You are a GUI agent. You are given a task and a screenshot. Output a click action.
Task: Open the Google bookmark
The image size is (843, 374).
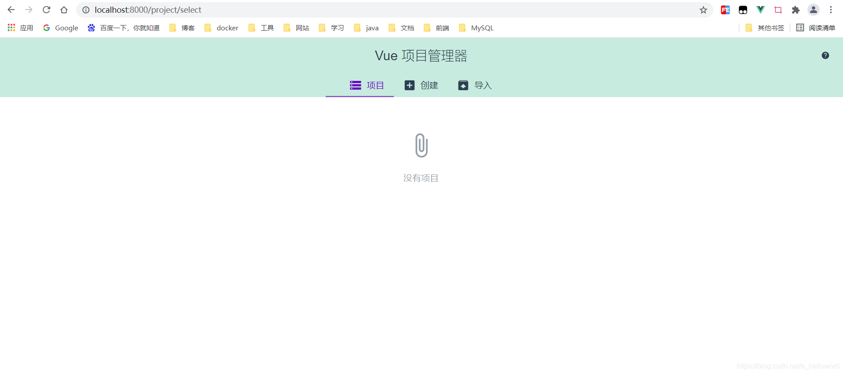click(61, 28)
